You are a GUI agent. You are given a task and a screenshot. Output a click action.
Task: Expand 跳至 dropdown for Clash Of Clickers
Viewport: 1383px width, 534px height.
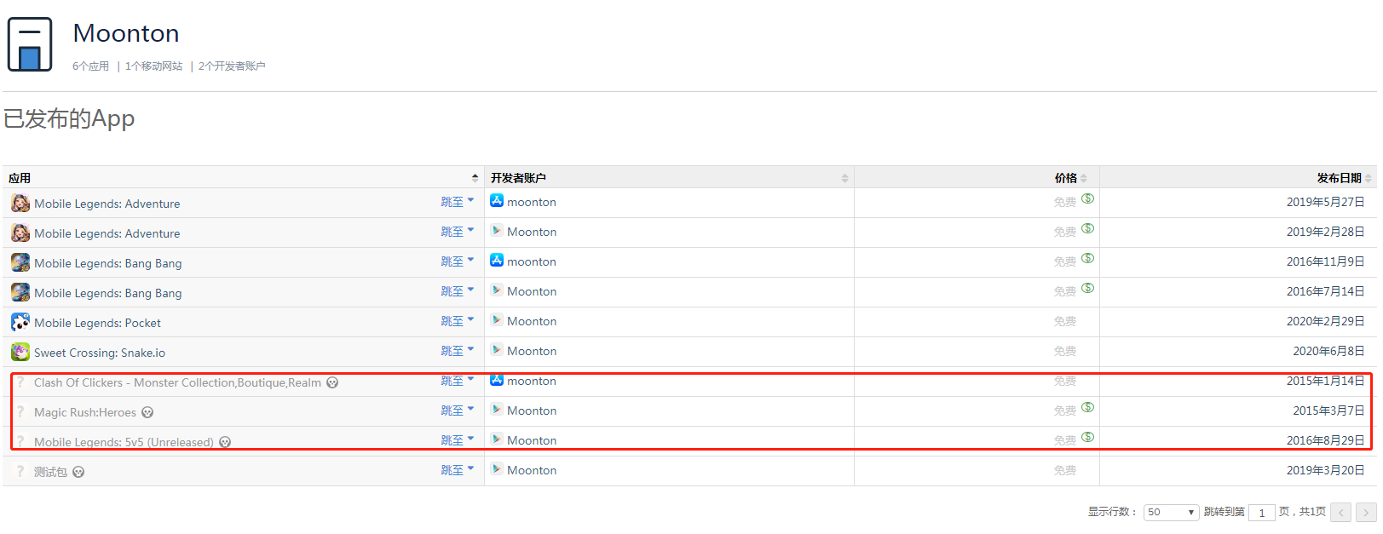458,382
